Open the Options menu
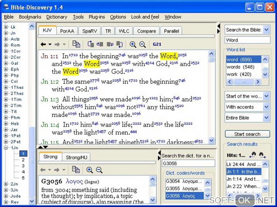The width and height of the screenshot is (277, 207). 118,17
